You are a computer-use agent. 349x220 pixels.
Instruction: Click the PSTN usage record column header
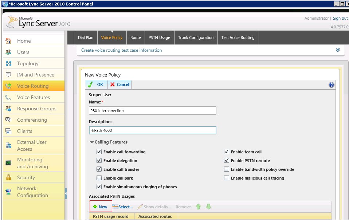pyautogui.click(x=112, y=216)
